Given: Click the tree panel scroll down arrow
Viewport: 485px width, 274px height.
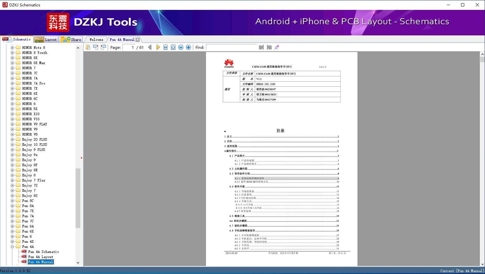Looking at the screenshot, I should 78,263.
